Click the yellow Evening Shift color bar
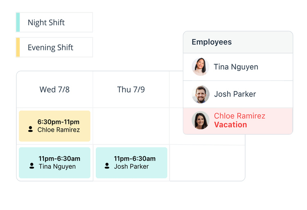 click(18, 47)
